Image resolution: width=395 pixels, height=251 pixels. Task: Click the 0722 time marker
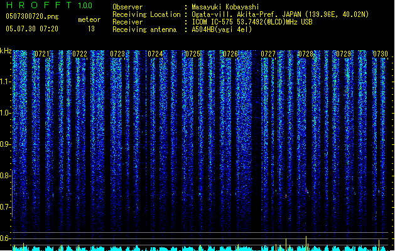tap(80, 54)
